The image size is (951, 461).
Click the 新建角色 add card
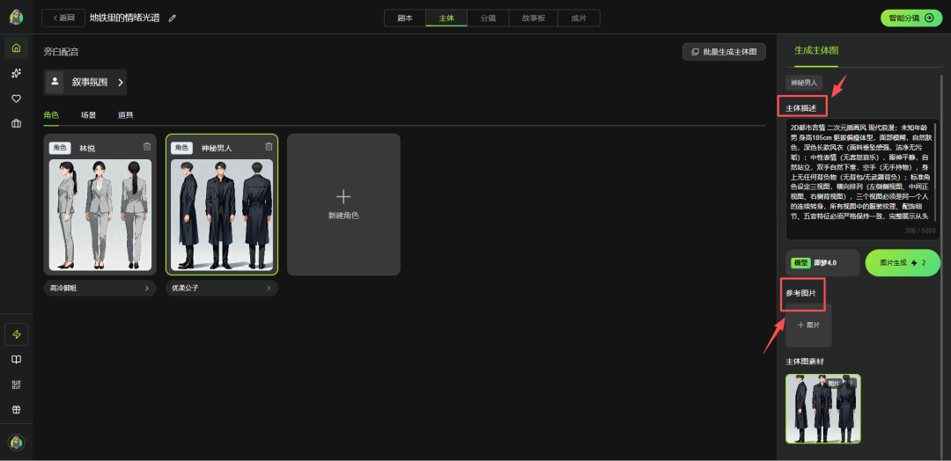click(x=343, y=204)
